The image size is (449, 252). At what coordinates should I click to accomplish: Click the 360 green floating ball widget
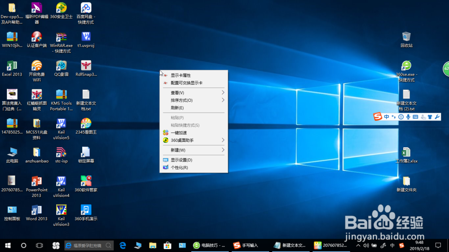pos(446,69)
